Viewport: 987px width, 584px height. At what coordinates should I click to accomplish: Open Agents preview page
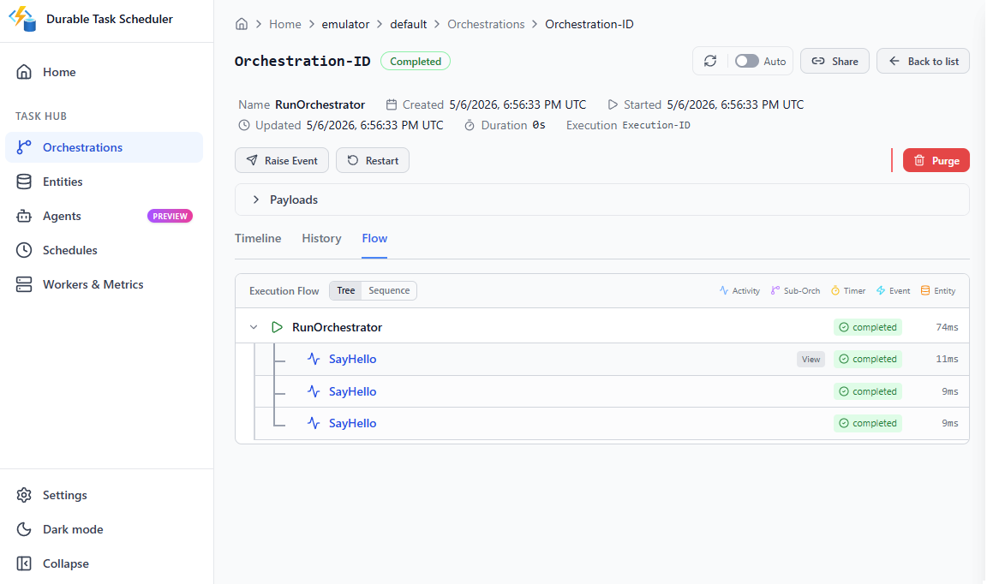click(x=104, y=216)
